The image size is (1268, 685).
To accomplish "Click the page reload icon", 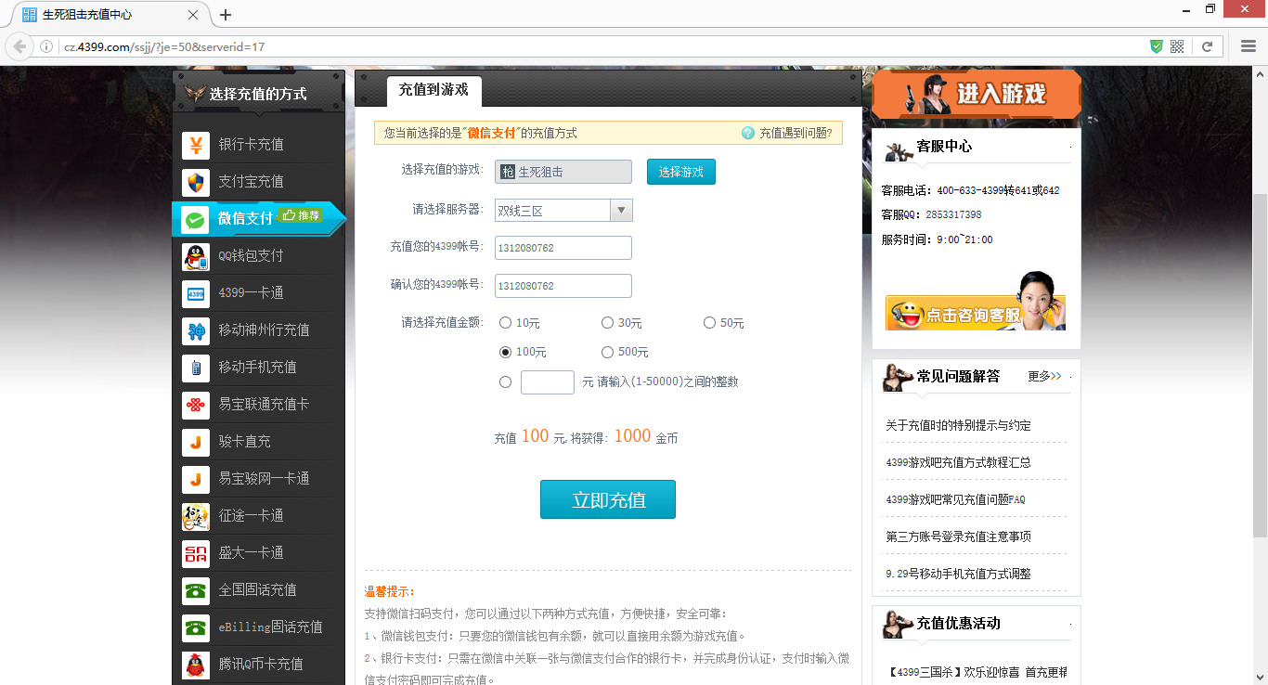I will tap(1207, 46).
